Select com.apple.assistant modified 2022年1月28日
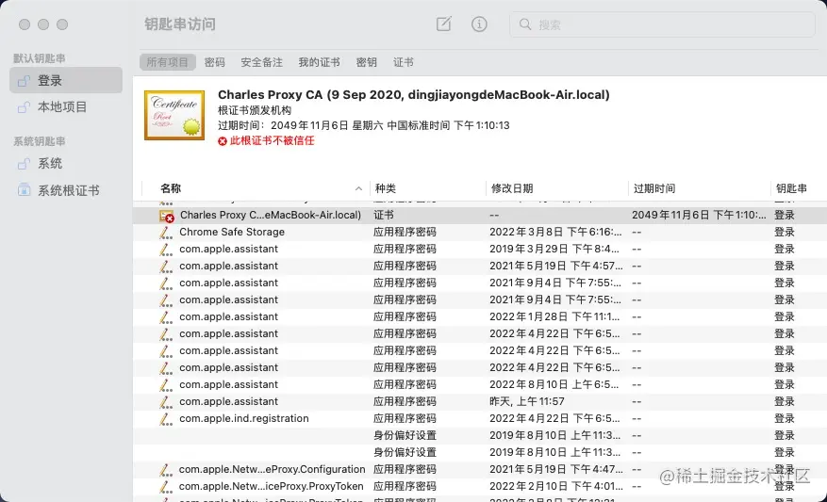This screenshot has width=827, height=502. (x=479, y=317)
